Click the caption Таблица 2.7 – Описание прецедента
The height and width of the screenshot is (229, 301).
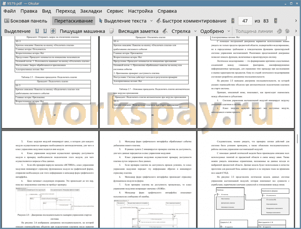[x=151, y=91]
